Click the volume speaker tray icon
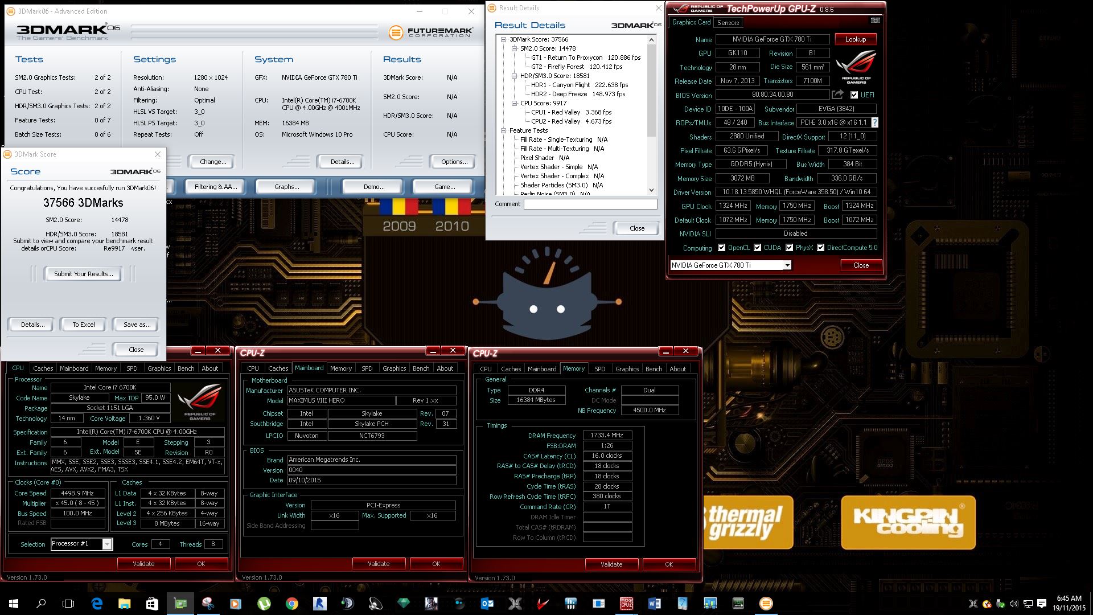The image size is (1093, 615). coord(1014,604)
